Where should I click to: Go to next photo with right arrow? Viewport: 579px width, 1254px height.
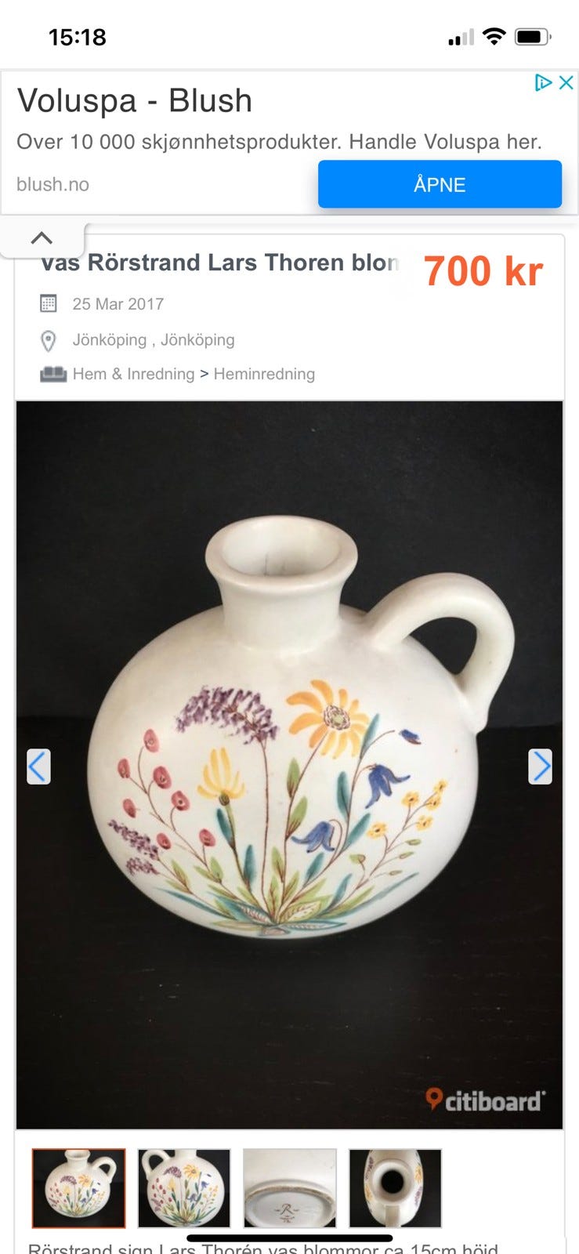point(541,767)
